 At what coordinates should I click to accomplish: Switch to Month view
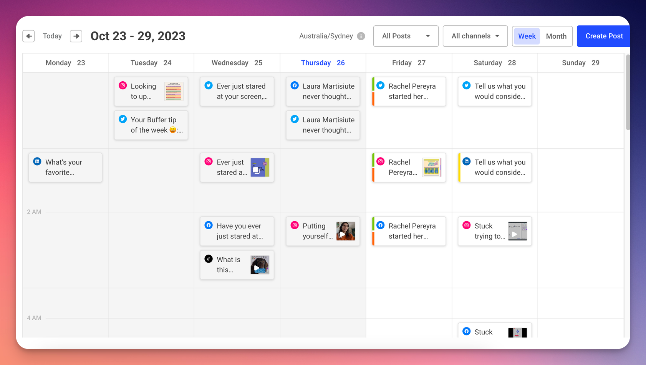[x=556, y=36]
